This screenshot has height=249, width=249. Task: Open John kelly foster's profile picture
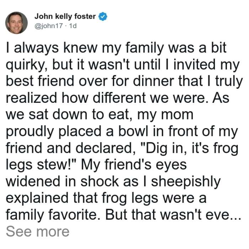click(x=16, y=23)
